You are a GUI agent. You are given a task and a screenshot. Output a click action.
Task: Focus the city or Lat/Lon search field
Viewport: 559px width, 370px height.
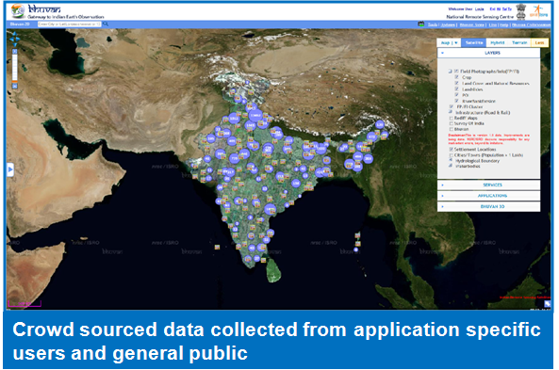pos(70,24)
